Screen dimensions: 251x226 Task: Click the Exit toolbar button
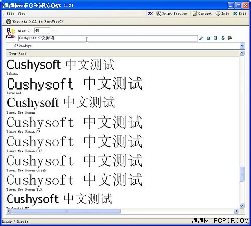(x=240, y=14)
